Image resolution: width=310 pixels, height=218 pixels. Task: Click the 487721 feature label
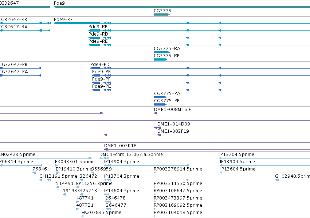[x=85, y=205]
